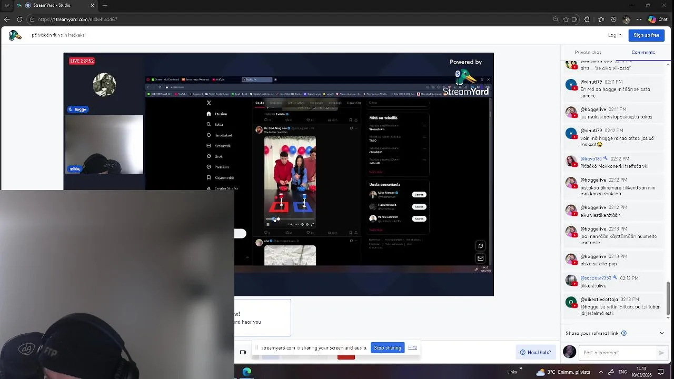Open the zoom magnifier in address bar
This screenshot has height=379, width=674.
point(556,19)
